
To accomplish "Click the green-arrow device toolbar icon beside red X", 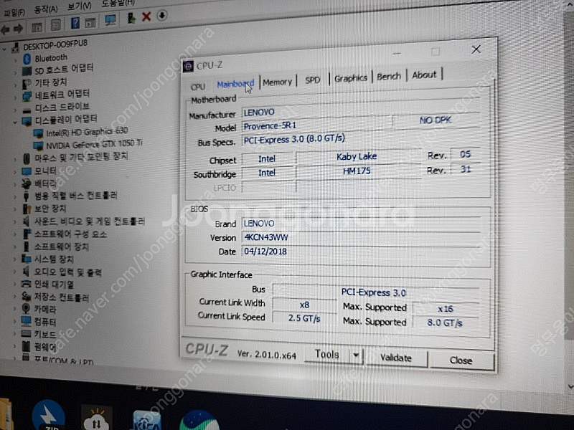I will 131,18.
